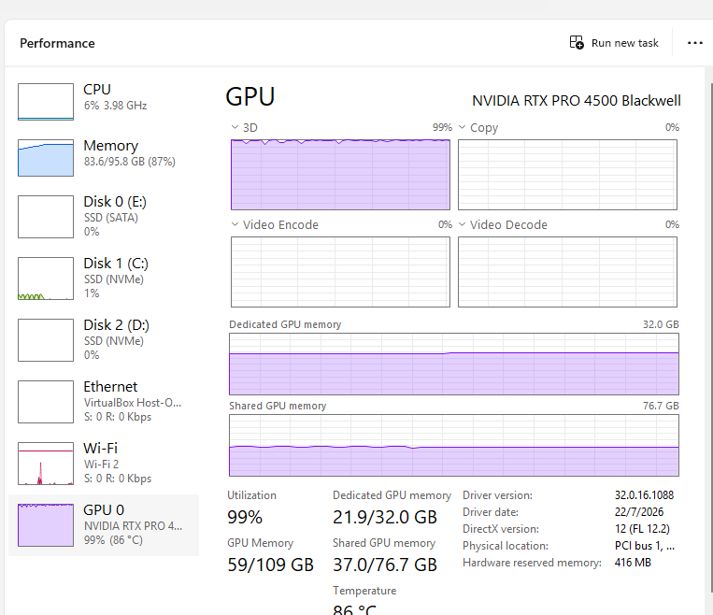Image resolution: width=713 pixels, height=615 pixels.
Task: Click the Shared GPU memory graph
Action: coord(454,445)
